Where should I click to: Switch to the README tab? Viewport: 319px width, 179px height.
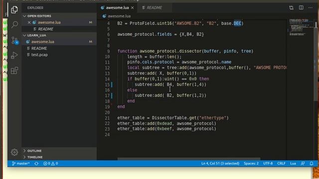coord(155,8)
